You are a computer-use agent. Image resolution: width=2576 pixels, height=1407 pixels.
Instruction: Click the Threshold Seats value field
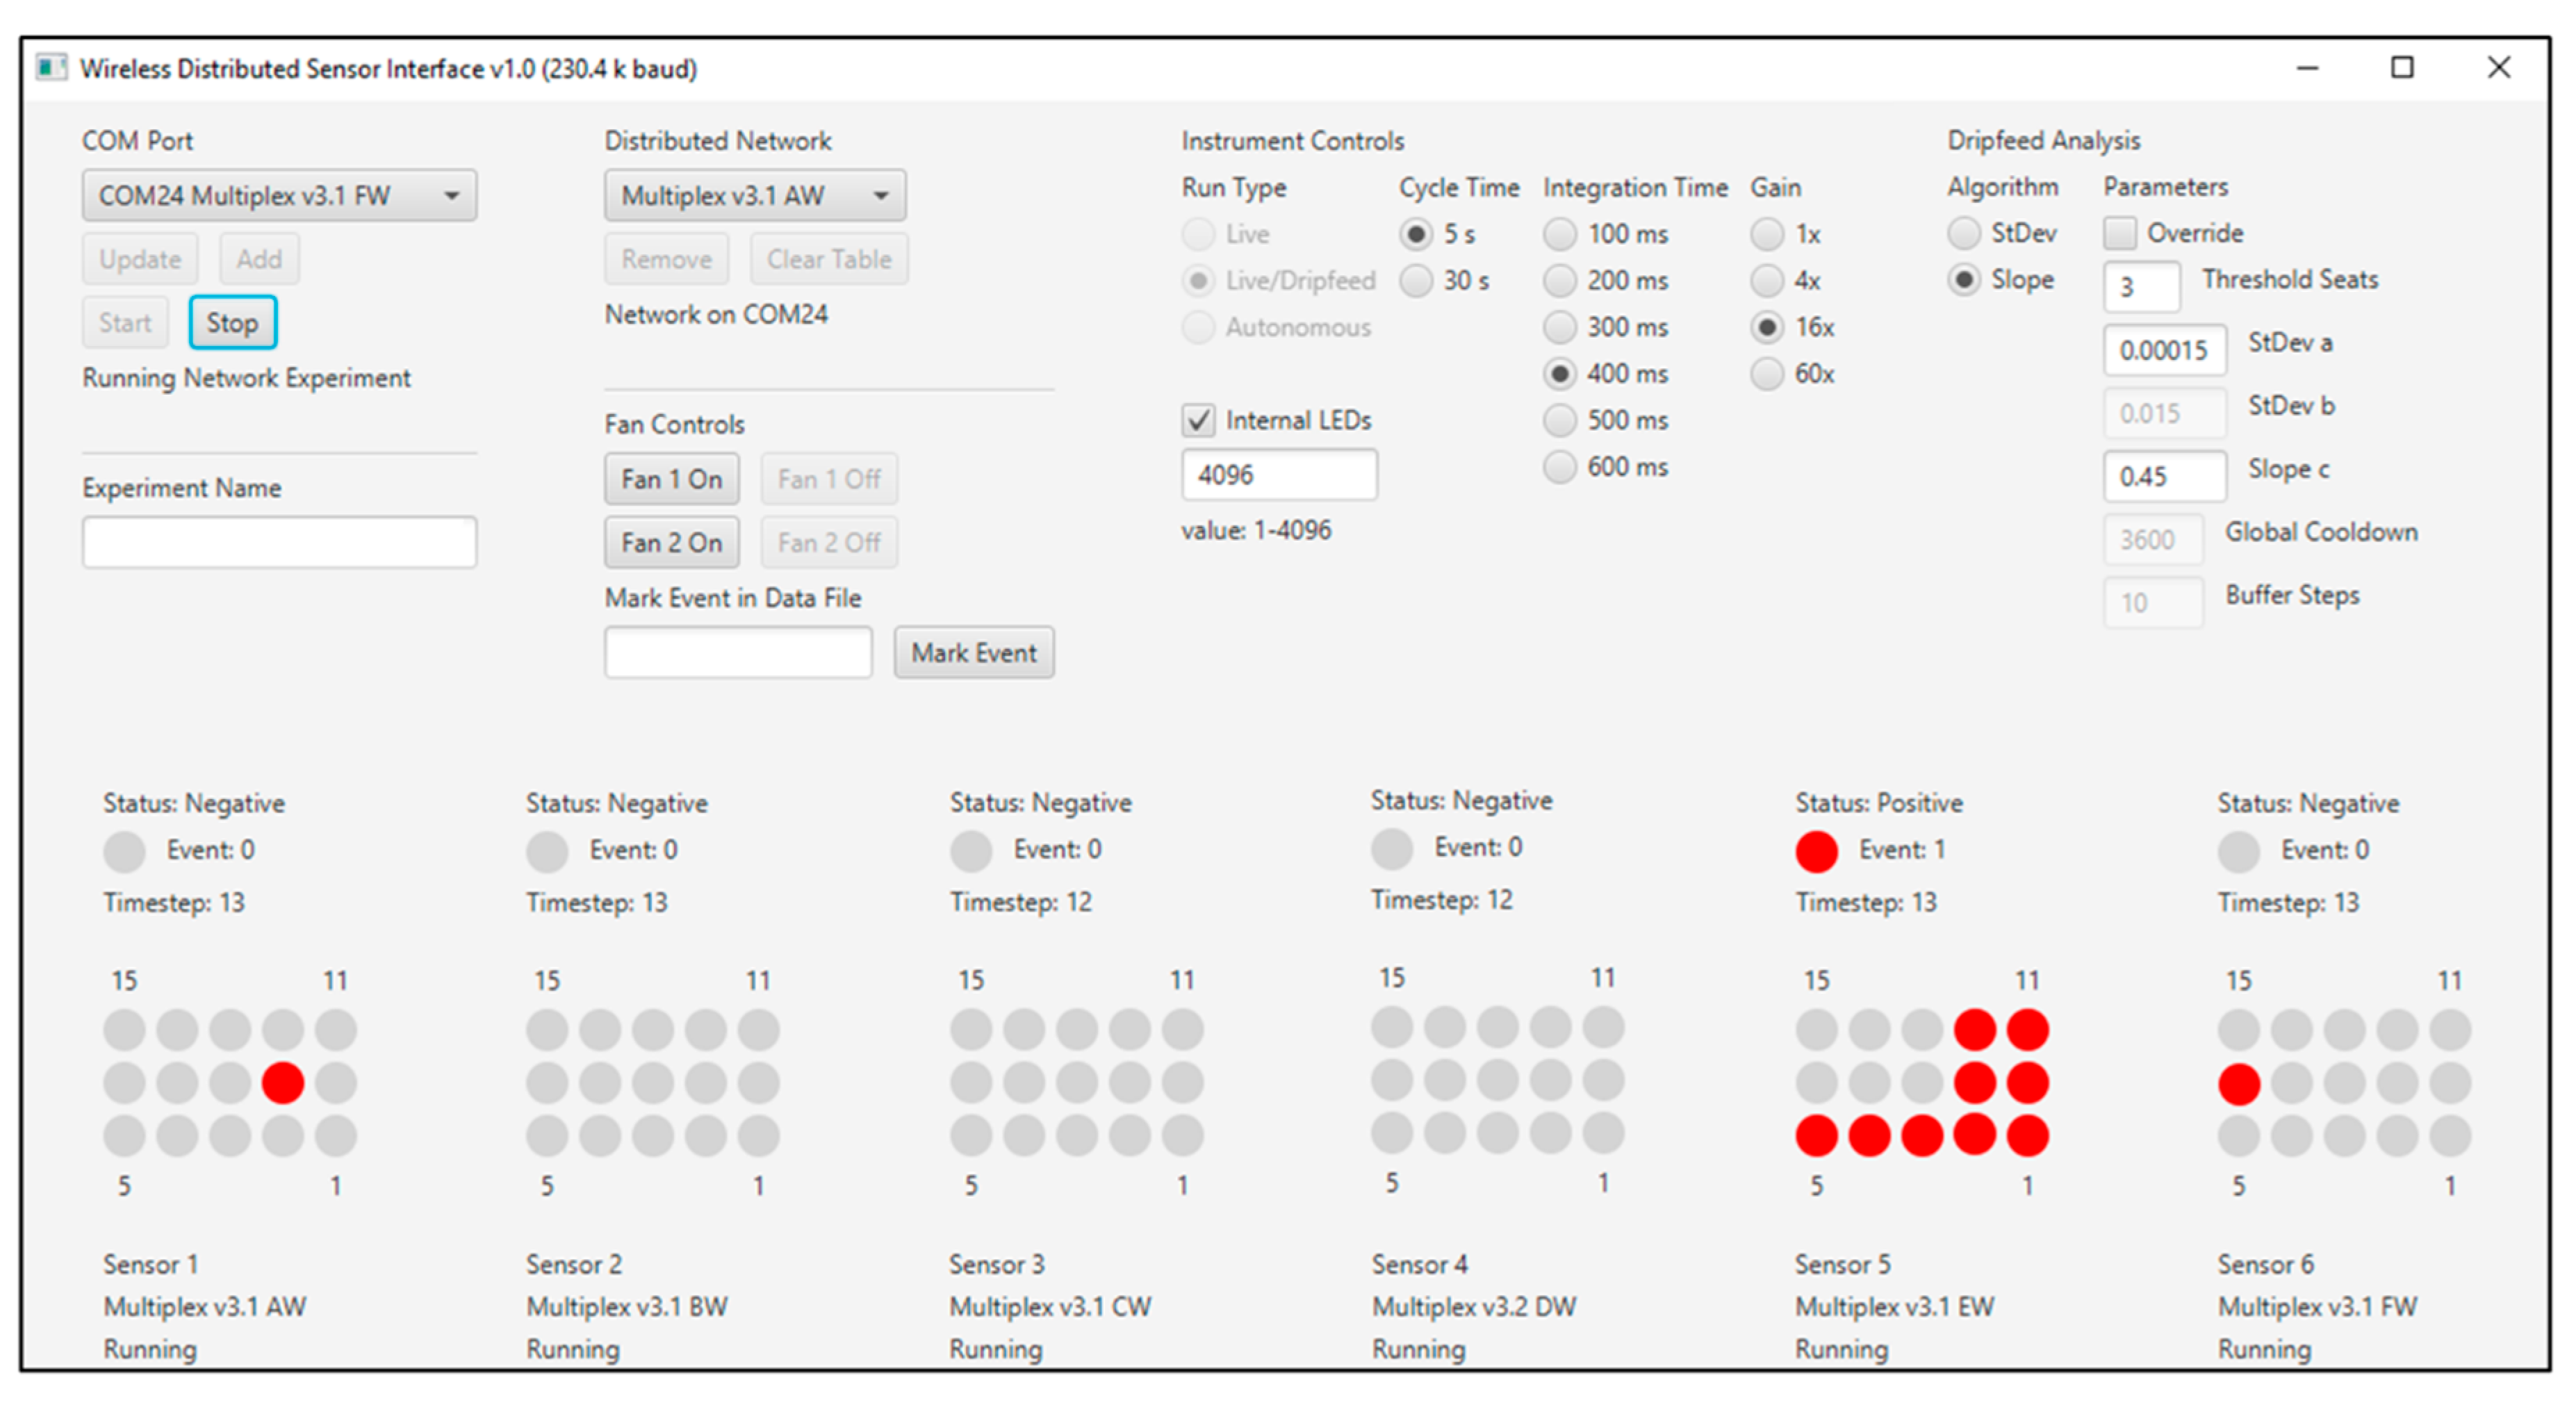point(2141,287)
